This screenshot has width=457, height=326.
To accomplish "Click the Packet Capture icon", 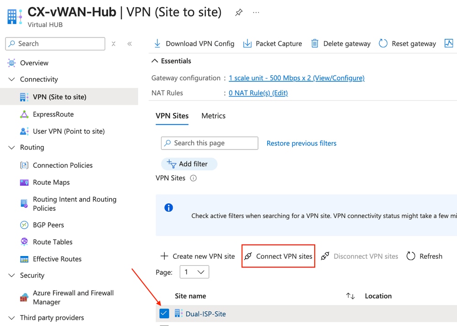I will click(247, 44).
